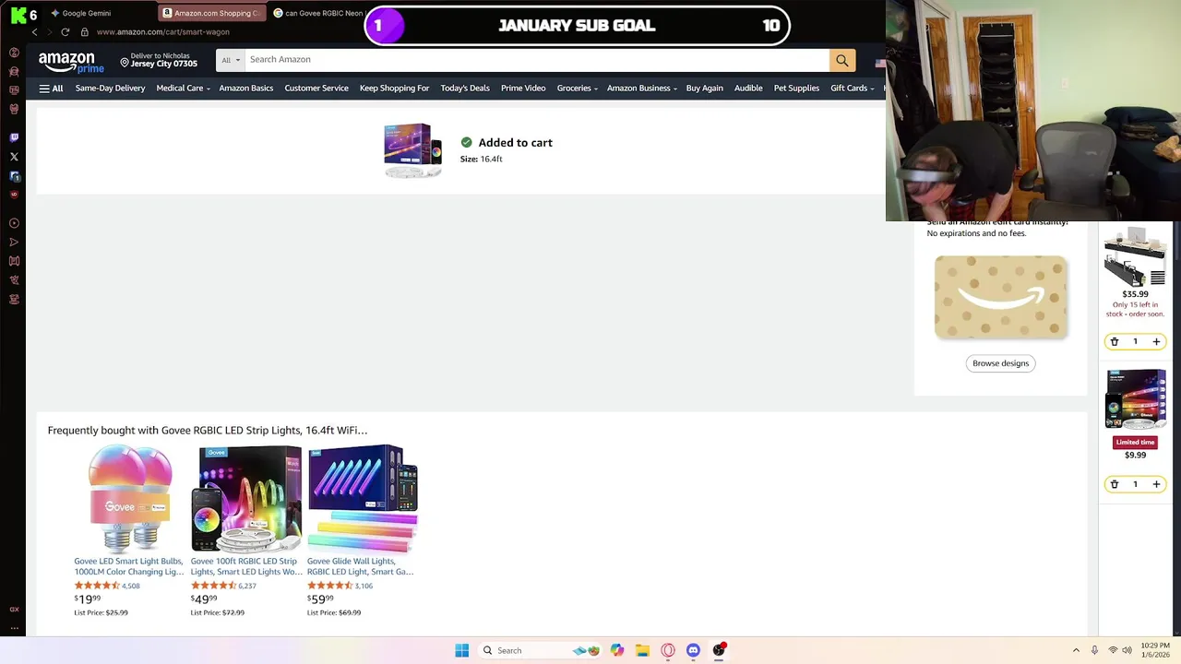
Task: Click Deliver to Nicholas Jersey City
Action: pyautogui.click(x=159, y=60)
